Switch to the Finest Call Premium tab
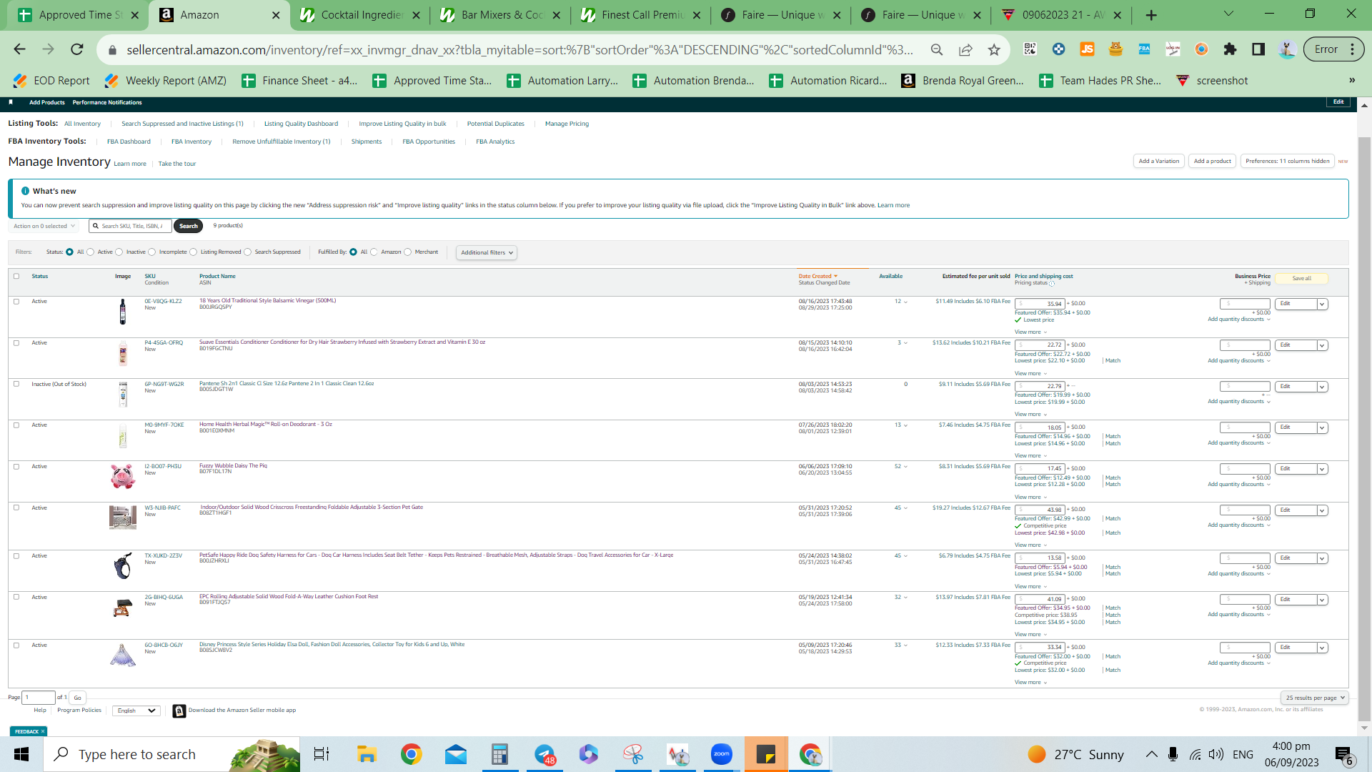Viewport: 1372px width, 772px height. tap(642, 15)
